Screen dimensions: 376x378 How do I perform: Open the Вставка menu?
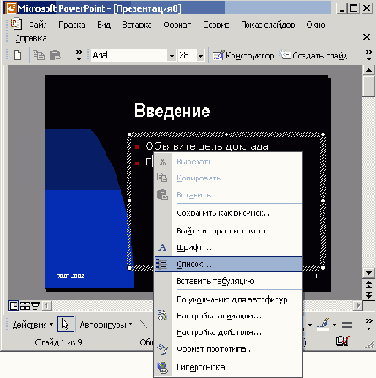pos(137,25)
